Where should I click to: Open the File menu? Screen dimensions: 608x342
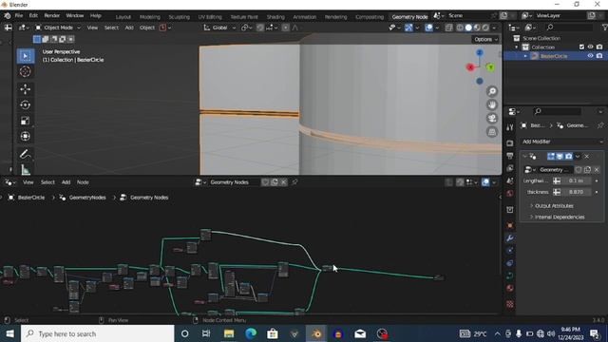pos(19,16)
